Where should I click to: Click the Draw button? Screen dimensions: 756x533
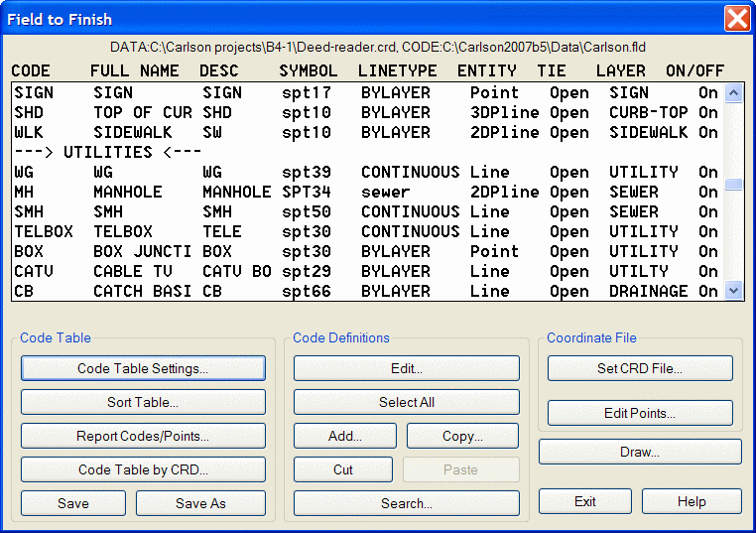click(640, 452)
